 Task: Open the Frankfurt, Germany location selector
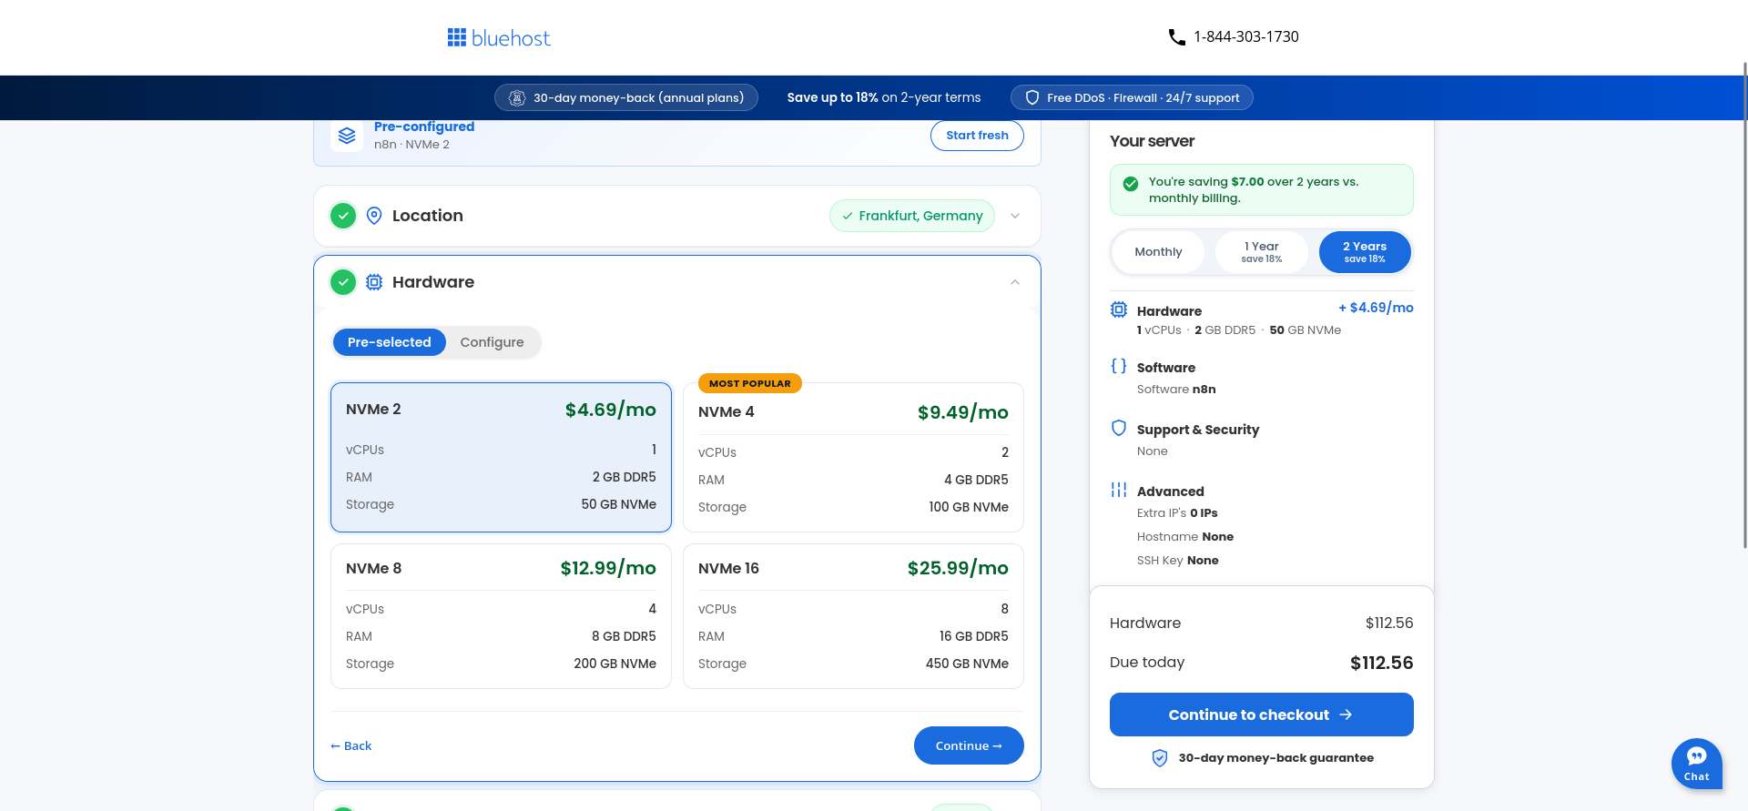point(912,216)
